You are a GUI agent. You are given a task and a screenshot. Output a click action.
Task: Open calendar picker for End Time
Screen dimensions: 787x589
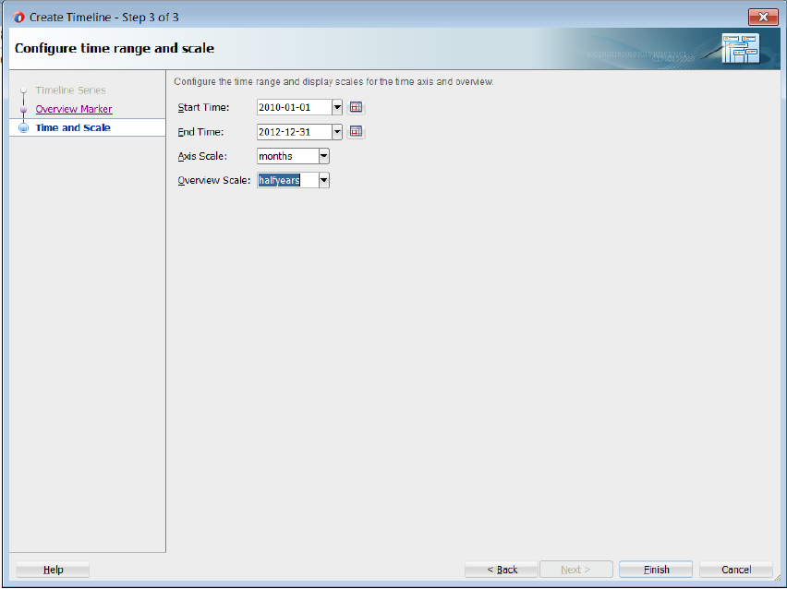356,131
